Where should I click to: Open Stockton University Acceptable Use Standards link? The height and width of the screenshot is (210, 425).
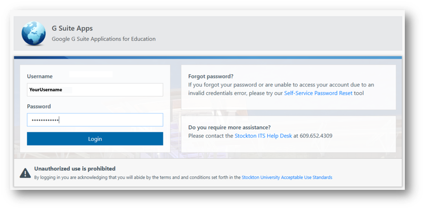coord(287,177)
